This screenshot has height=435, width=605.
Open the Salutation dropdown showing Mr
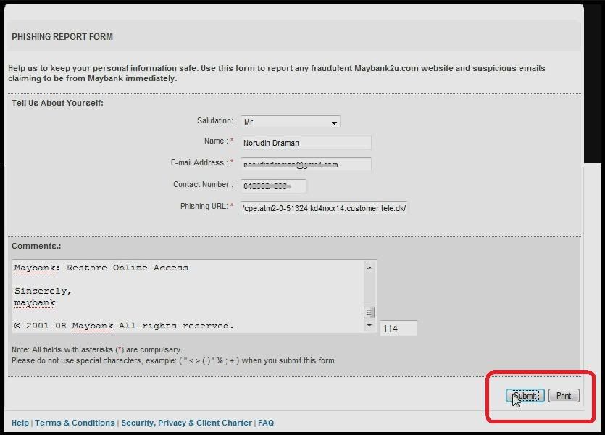coord(290,122)
